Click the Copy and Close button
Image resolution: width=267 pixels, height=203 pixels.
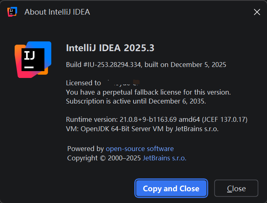[171, 188]
